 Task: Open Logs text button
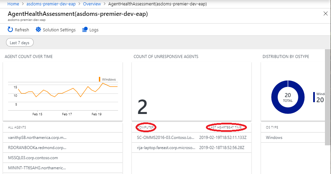(94, 30)
